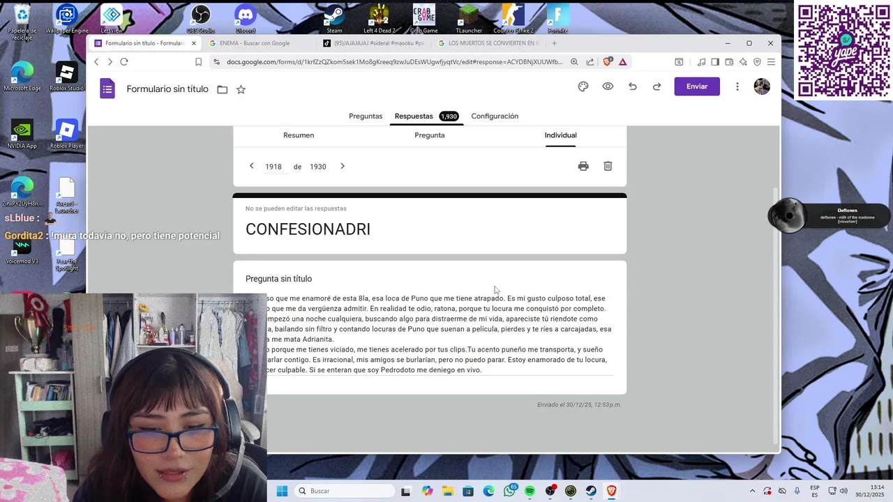Open Microsoft Store from the taskbar
The image size is (893, 502).
pos(468,491)
